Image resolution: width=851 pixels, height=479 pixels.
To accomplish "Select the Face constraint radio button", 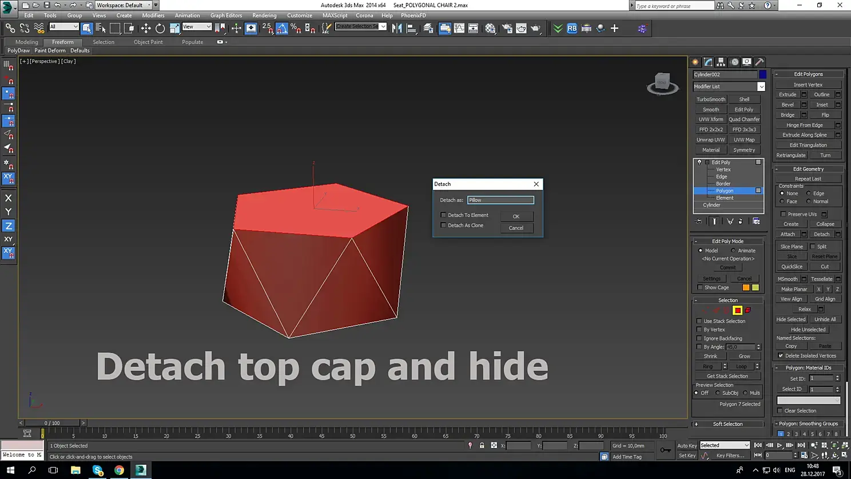I will [x=782, y=201].
